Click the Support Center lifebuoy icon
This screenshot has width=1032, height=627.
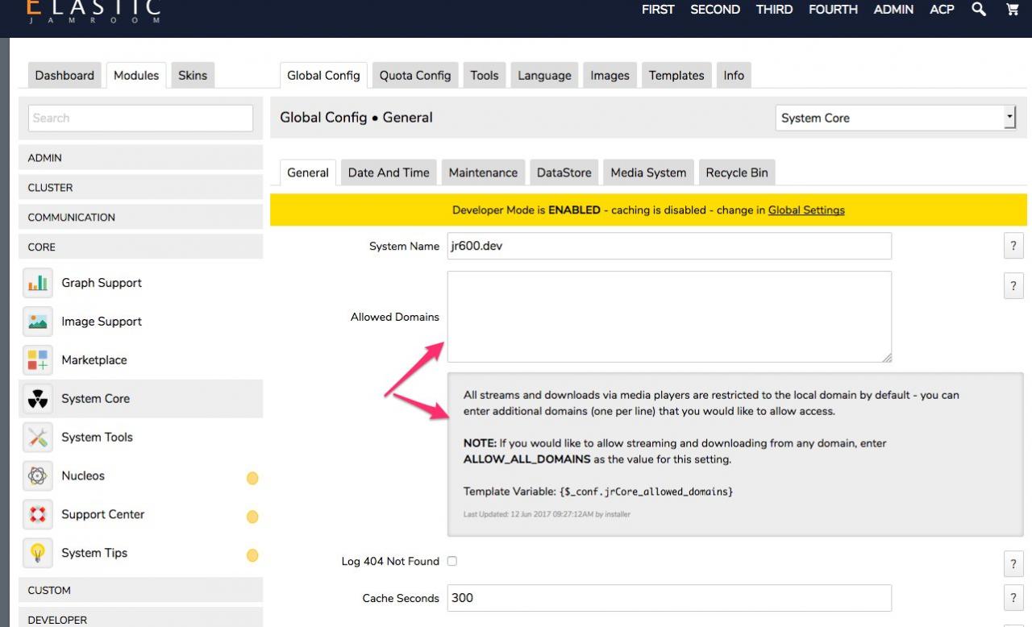(x=38, y=515)
